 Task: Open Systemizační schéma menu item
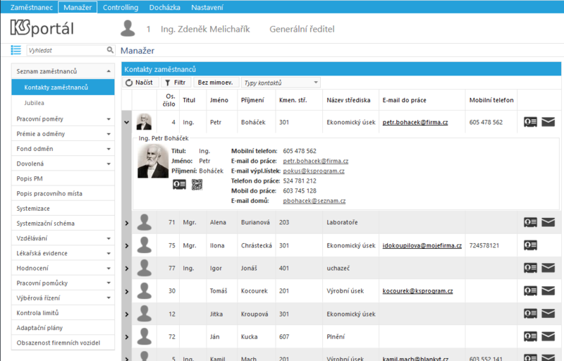pyautogui.click(x=63, y=224)
